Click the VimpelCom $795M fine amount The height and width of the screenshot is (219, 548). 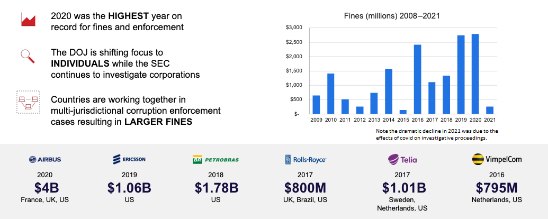[x=496, y=188]
